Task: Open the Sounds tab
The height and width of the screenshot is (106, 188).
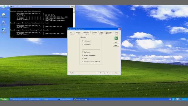Action: point(116,34)
